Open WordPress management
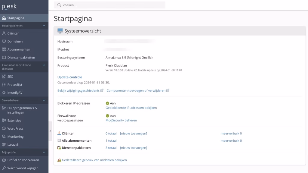Image resolution: width=308 pixels, height=173 pixels. (24, 128)
